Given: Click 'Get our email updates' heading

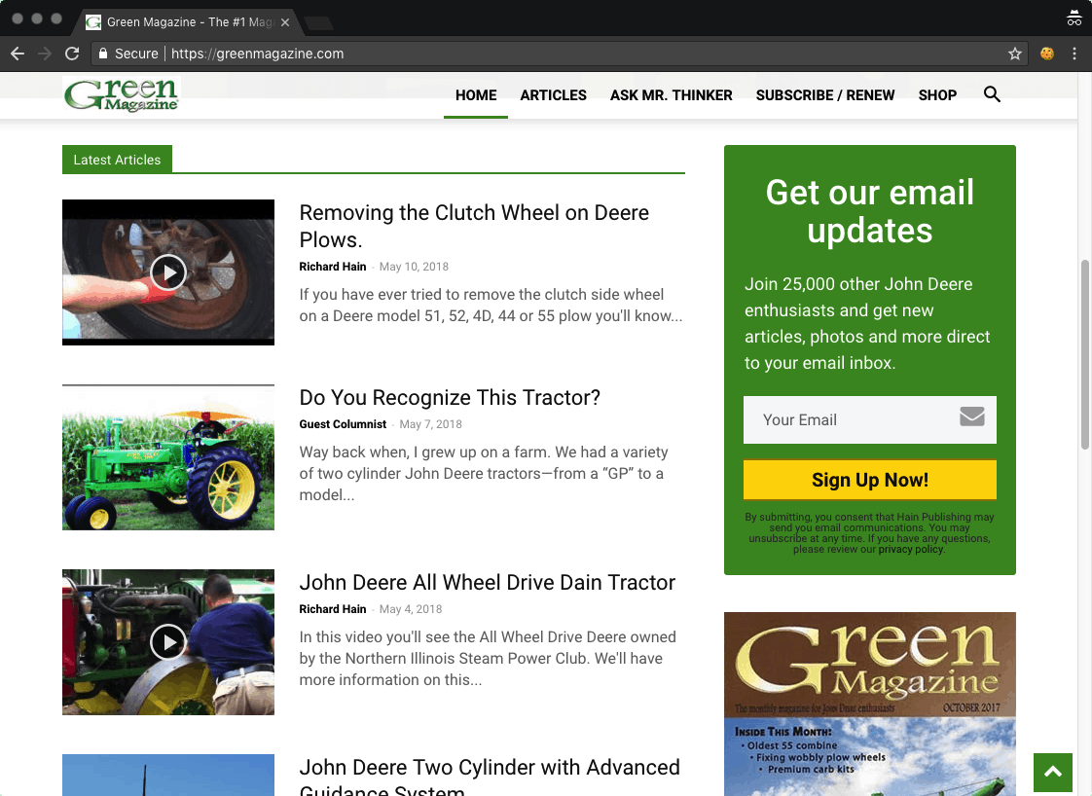Looking at the screenshot, I should pyautogui.click(x=870, y=211).
